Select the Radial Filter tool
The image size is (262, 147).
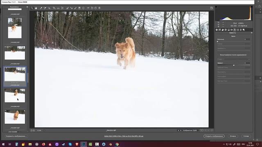(84, 8)
